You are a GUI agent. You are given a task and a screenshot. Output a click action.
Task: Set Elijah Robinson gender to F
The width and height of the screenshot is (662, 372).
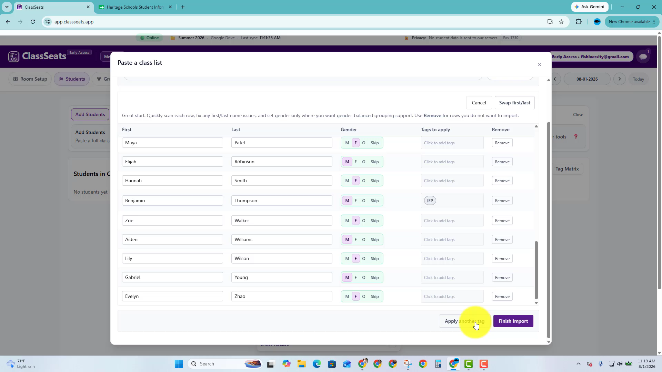[x=355, y=162]
